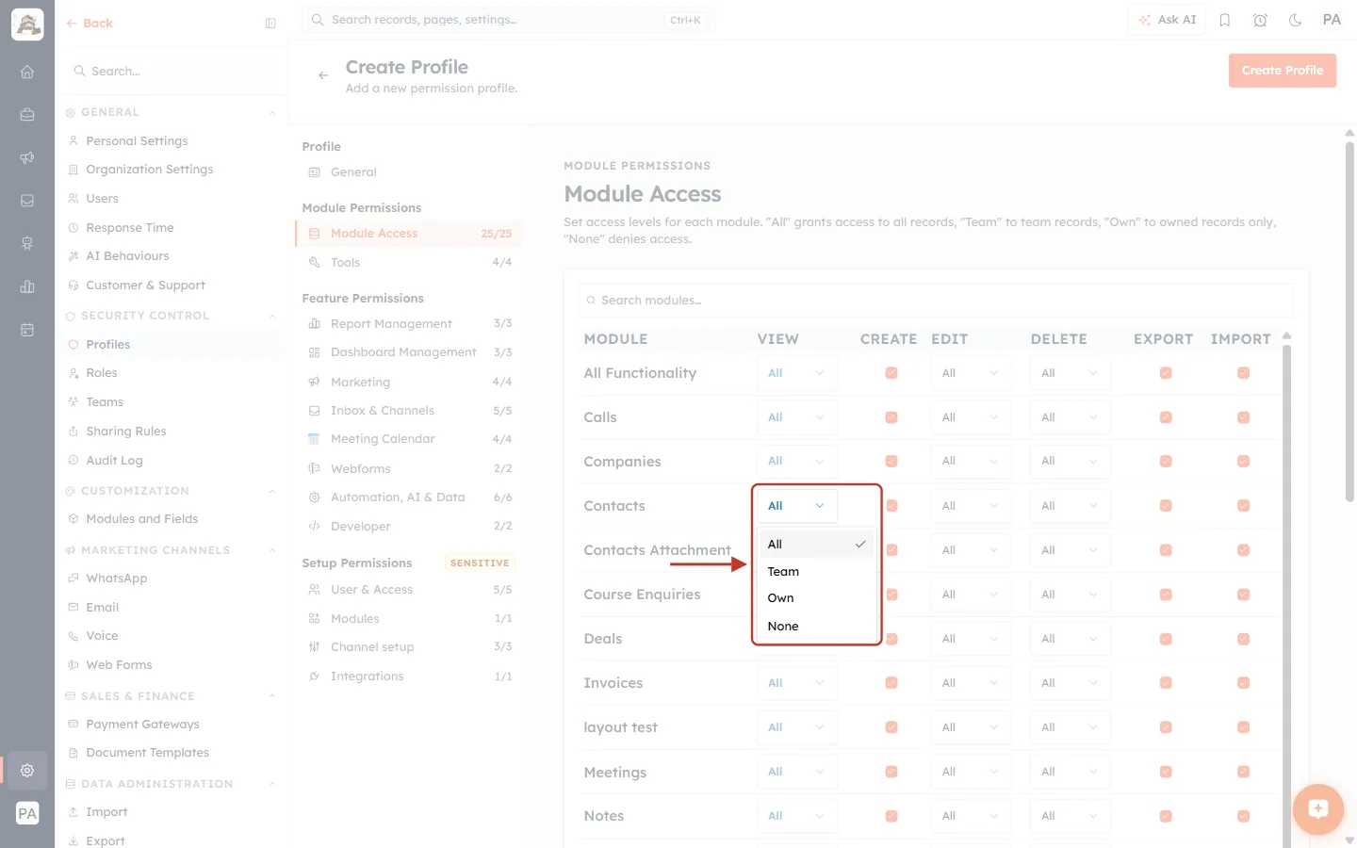The height and width of the screenshot is (848, 1357).
Task: Select Team option in Contacts view dropdown
Action: point(816,572)
